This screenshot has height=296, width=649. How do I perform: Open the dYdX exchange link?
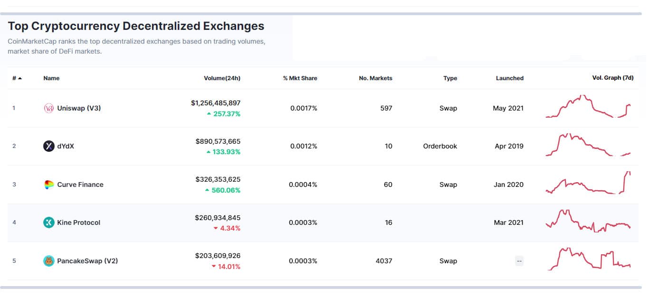66,146
